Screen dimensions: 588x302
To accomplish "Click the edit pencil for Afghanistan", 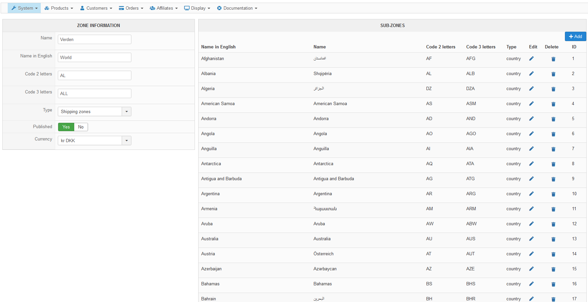I will pyautogui.click(x=531, y=59).
